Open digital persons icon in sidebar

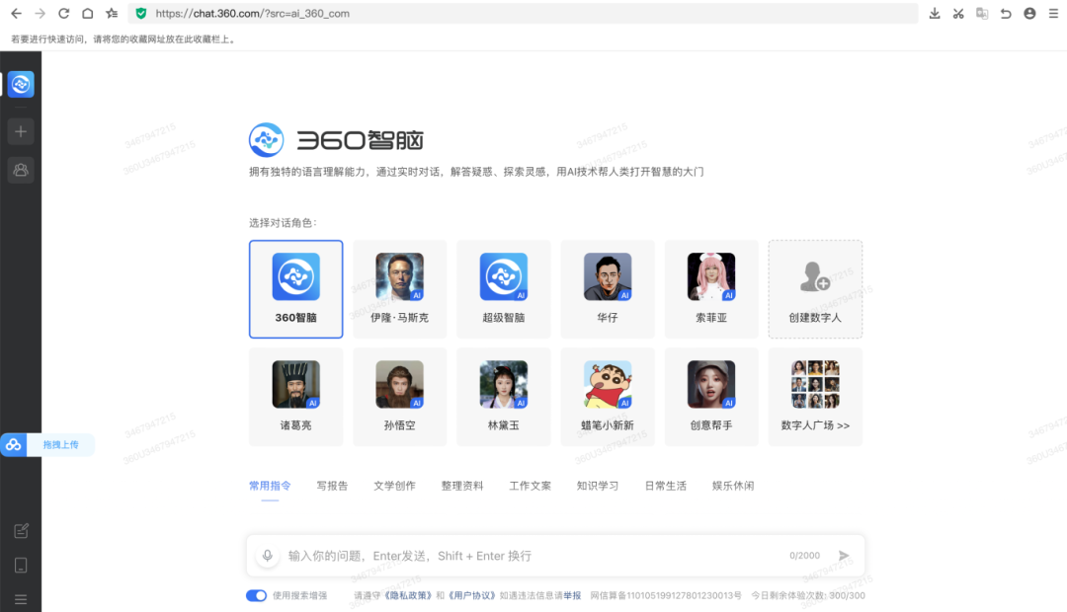(21, 170)
